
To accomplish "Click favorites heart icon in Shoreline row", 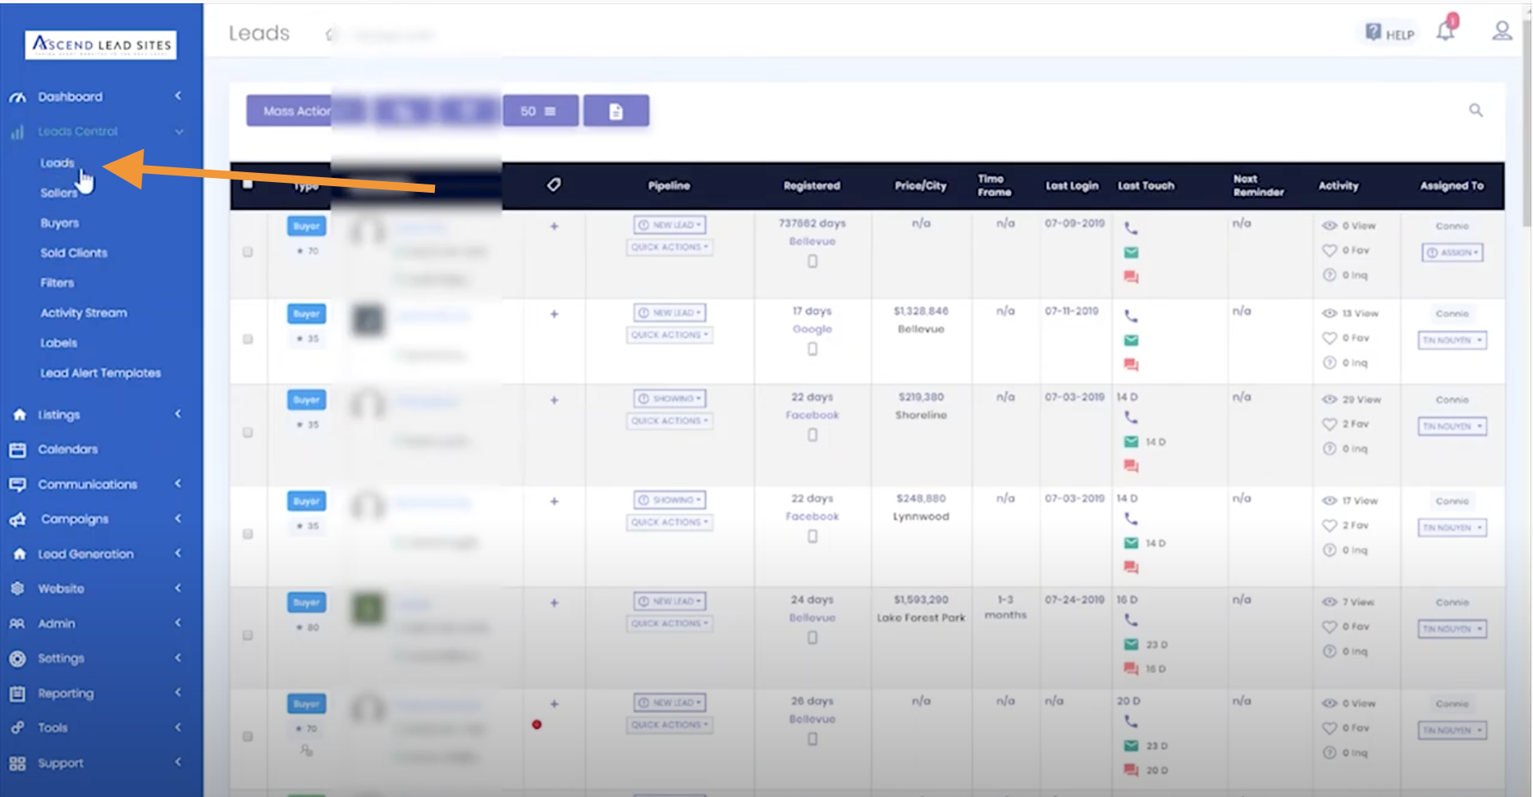I will click(1329, 424).
